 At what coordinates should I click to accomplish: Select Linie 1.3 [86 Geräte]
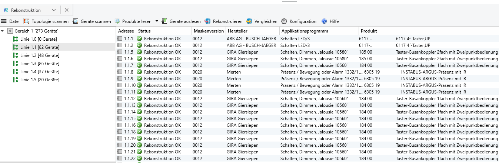pyautogui.click(x=40, y=64)
